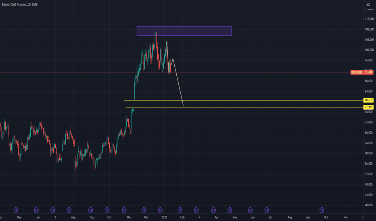
Task: Open the event marker beside the first Nov label
Action: pos(124,210)
